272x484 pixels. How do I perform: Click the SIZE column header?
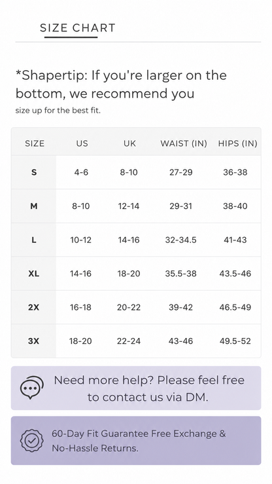[35, 143]
